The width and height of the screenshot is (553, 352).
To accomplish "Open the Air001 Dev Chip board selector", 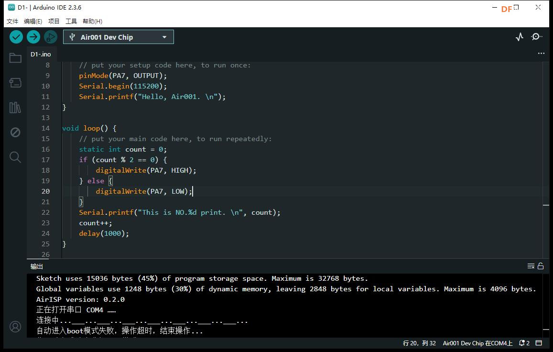I will [119, 37].
